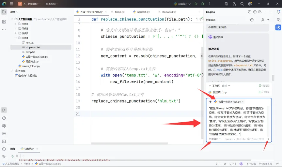Hide the Lingma panel
This screenshot has height=167, width=282.
270,12
